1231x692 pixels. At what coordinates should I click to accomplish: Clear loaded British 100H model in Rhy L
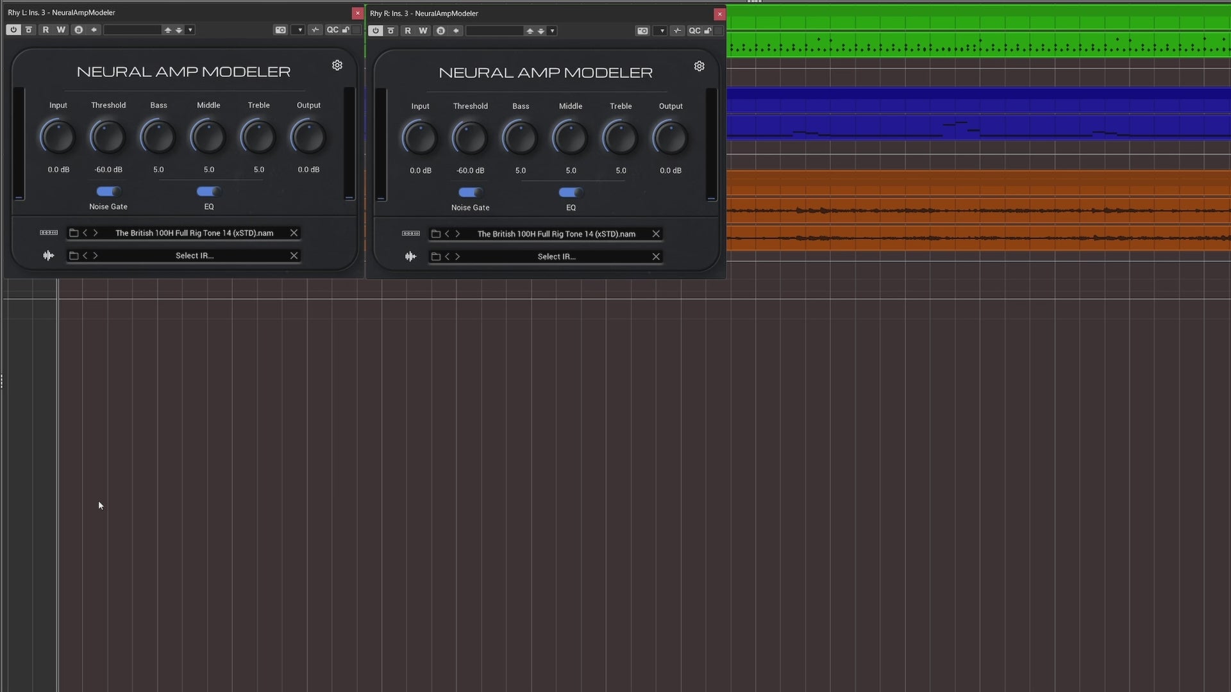click(294, 233)
